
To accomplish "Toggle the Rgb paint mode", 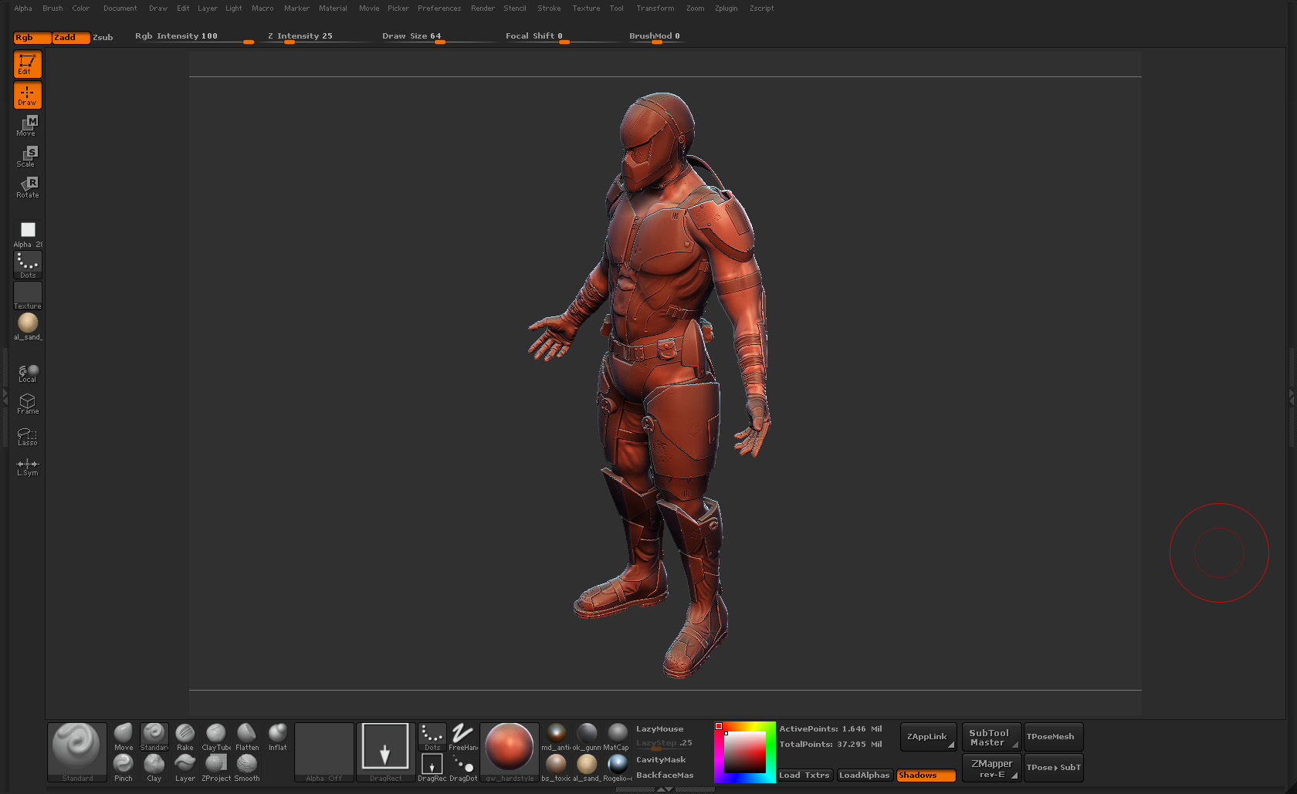I will click(x=32, y=37).
